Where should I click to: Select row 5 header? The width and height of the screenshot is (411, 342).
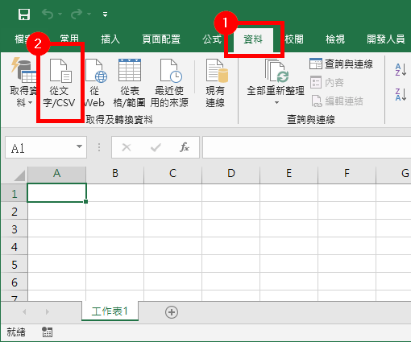click(15, 264)
